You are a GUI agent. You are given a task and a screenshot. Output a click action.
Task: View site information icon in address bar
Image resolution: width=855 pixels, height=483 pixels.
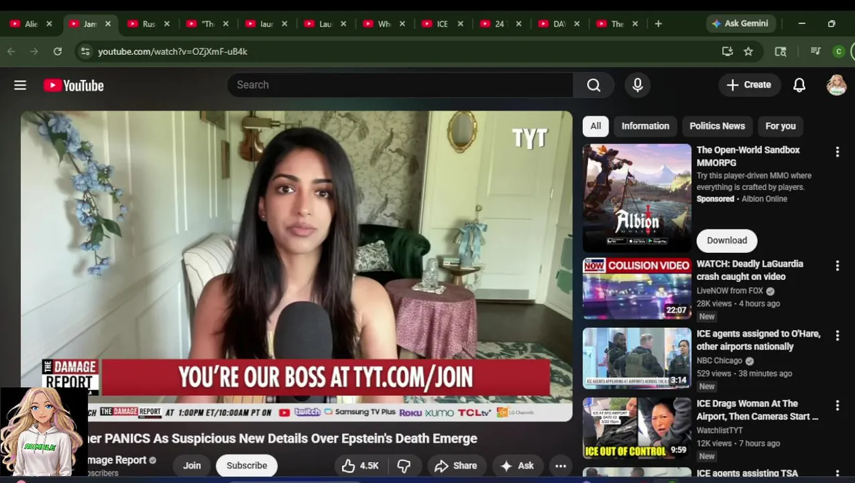84,51
